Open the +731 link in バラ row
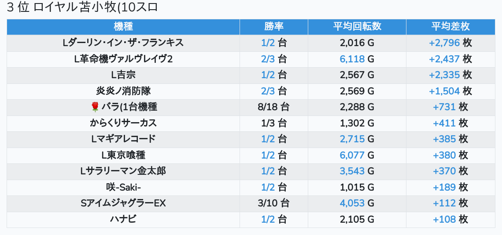Viewport: 502px width, 235px height. coord(444,107)
